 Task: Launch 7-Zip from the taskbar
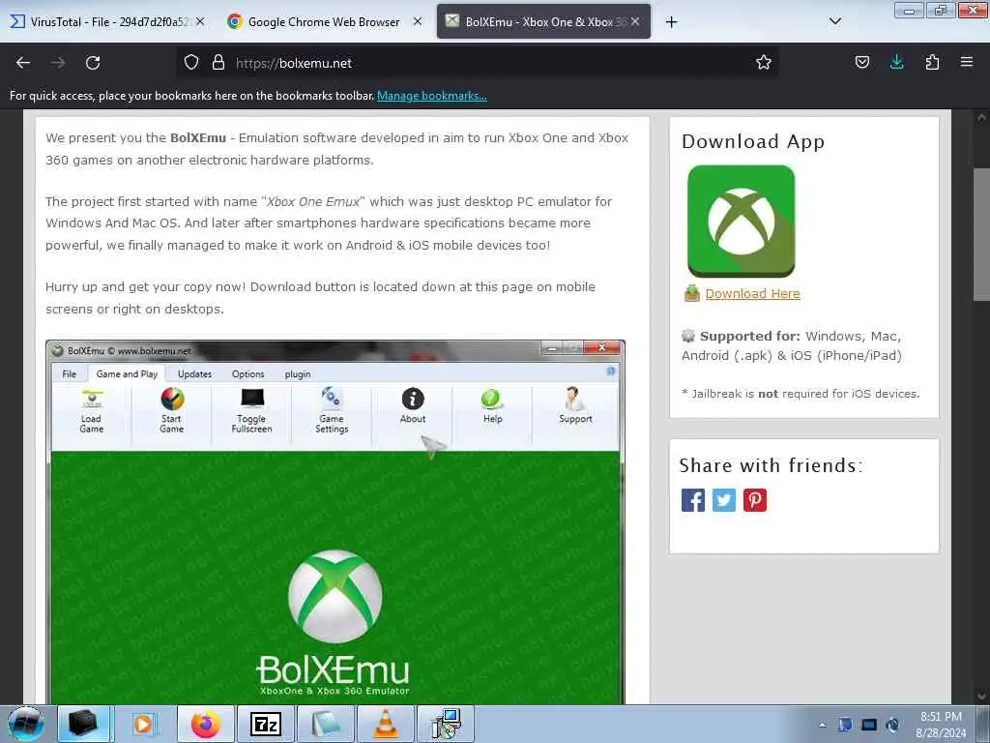(x=265, y=724)
